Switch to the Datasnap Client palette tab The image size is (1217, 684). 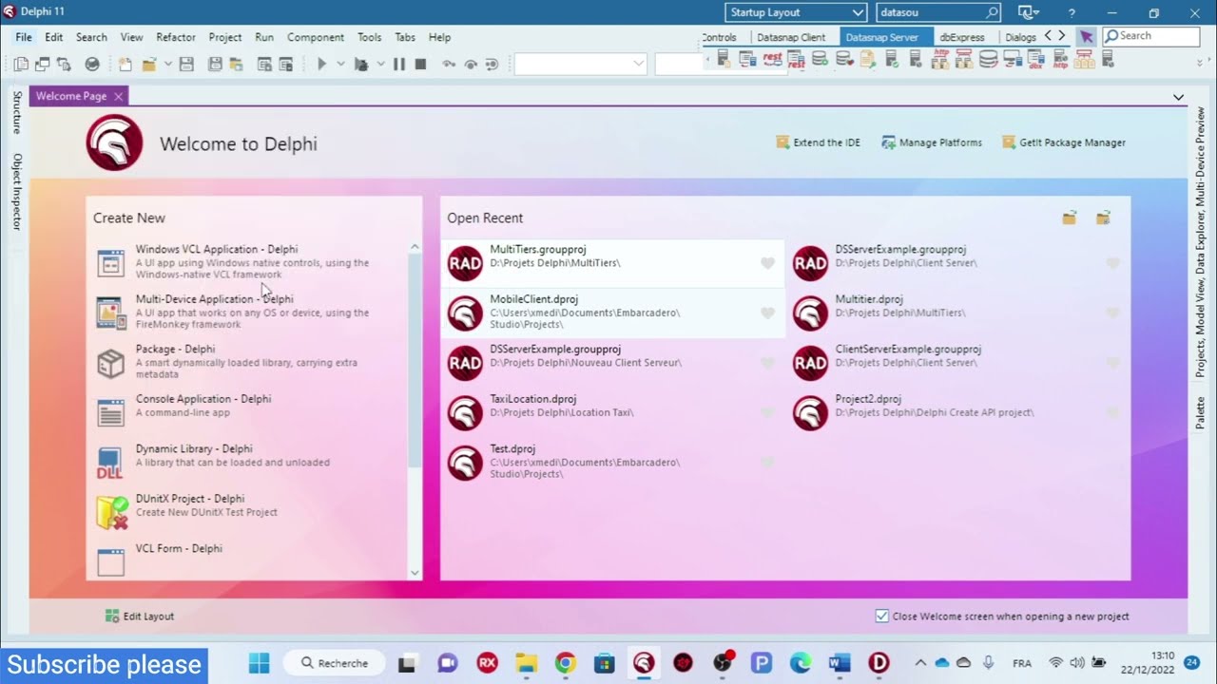(791, 37)
